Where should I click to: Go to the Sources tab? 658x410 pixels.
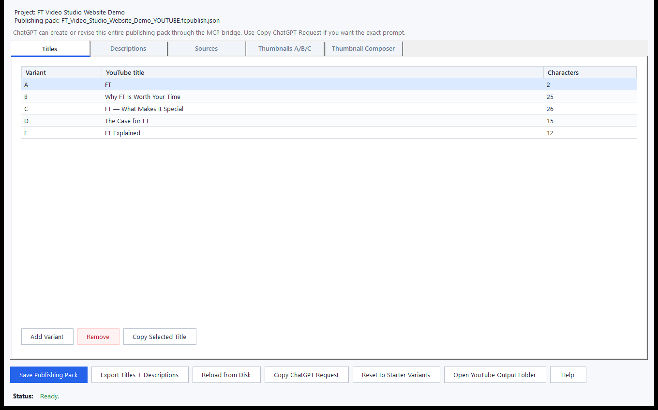[x=207, y=49]
